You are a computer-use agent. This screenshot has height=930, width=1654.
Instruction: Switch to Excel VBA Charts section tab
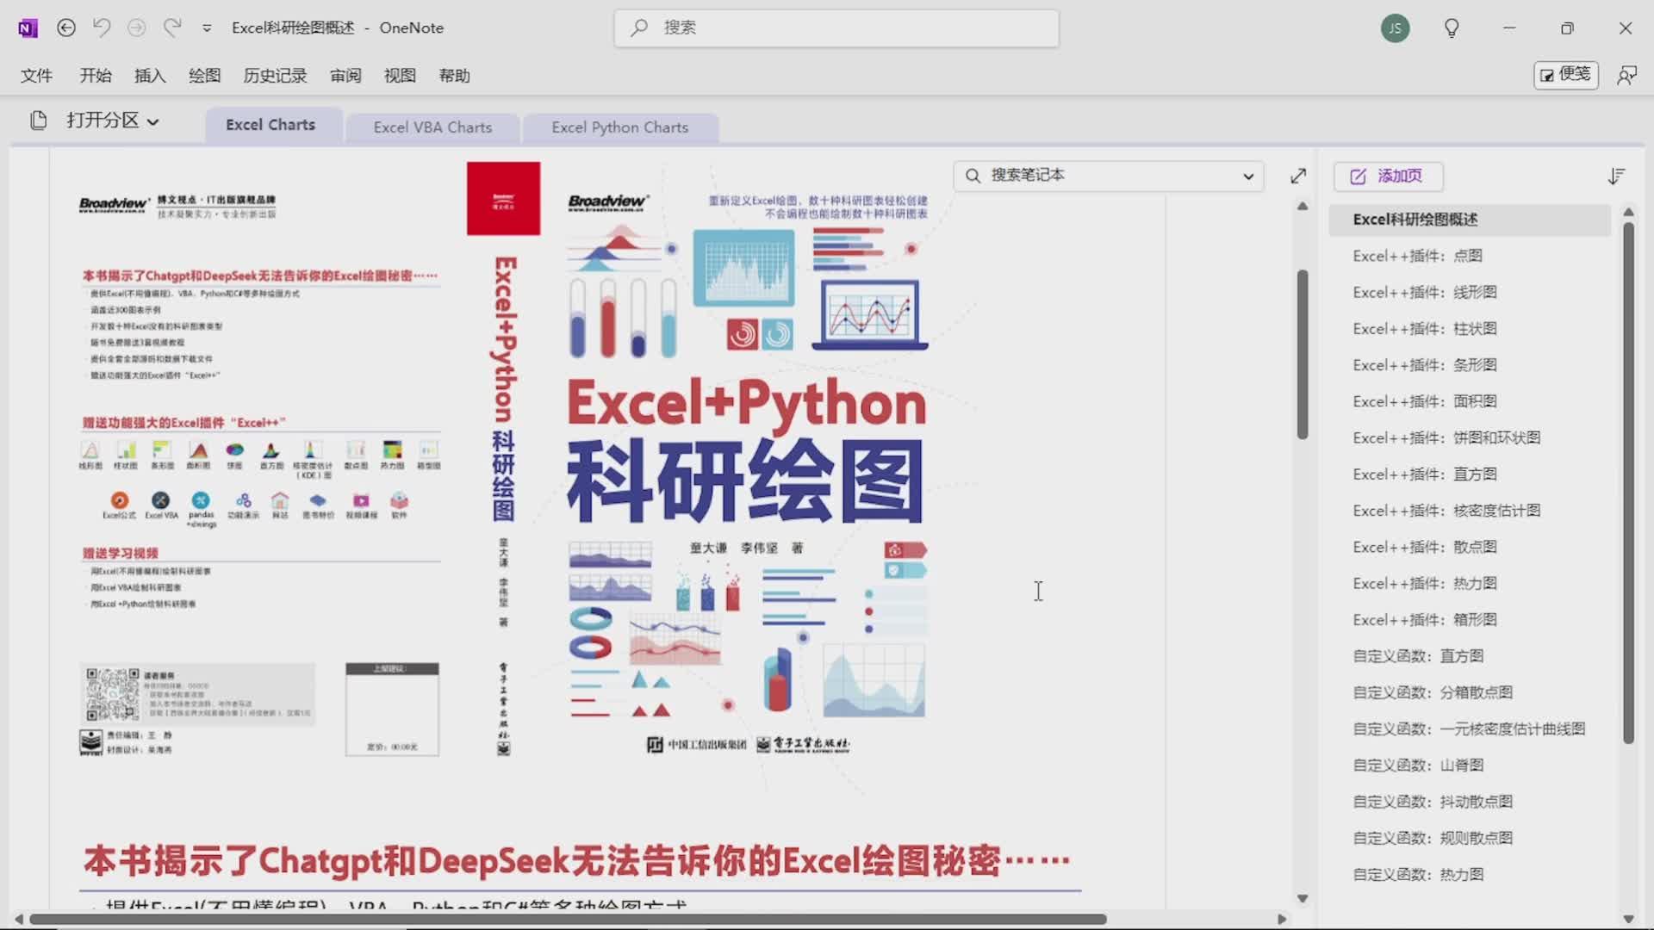[x=432, y=127]
